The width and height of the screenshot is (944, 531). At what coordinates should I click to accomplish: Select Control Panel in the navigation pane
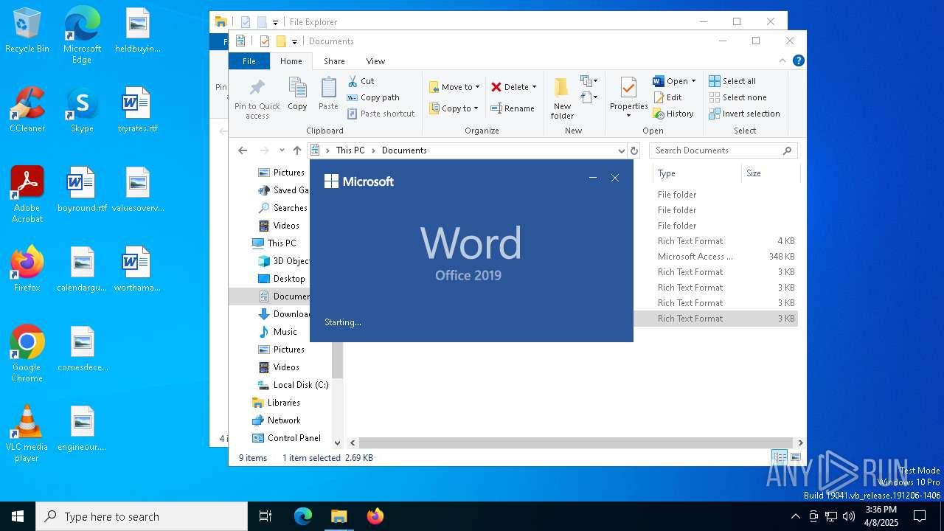coord(294,438)
